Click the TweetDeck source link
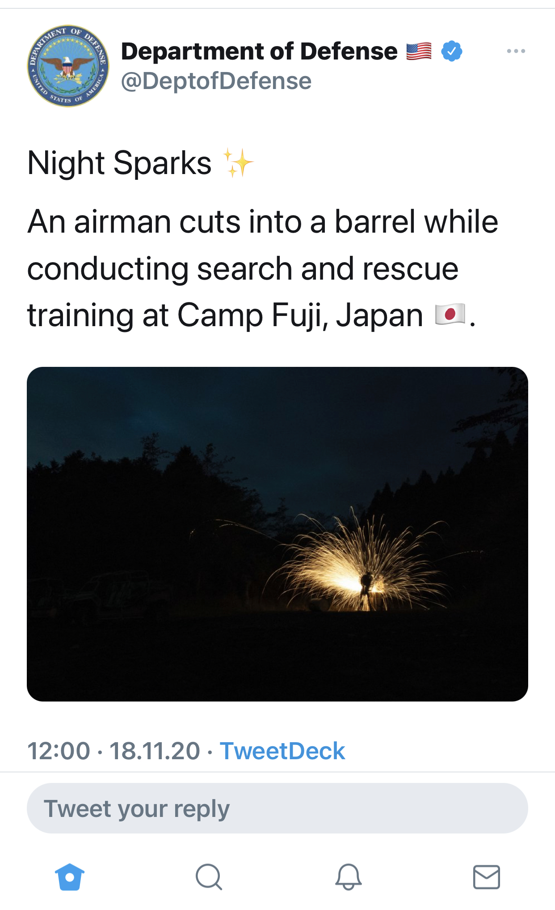The height and width of the screenshot is (910, 555). [282, 751]
